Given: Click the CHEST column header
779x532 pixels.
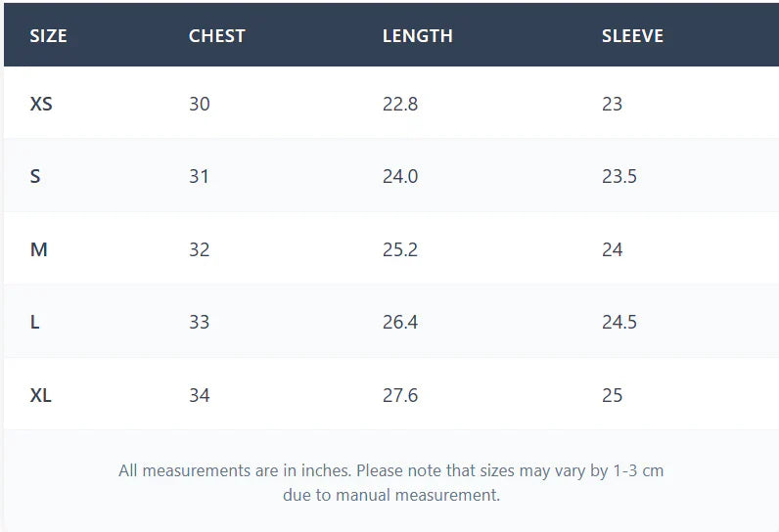Looking at the screenshot, I should pyautogui.click(x=216, y=36).
